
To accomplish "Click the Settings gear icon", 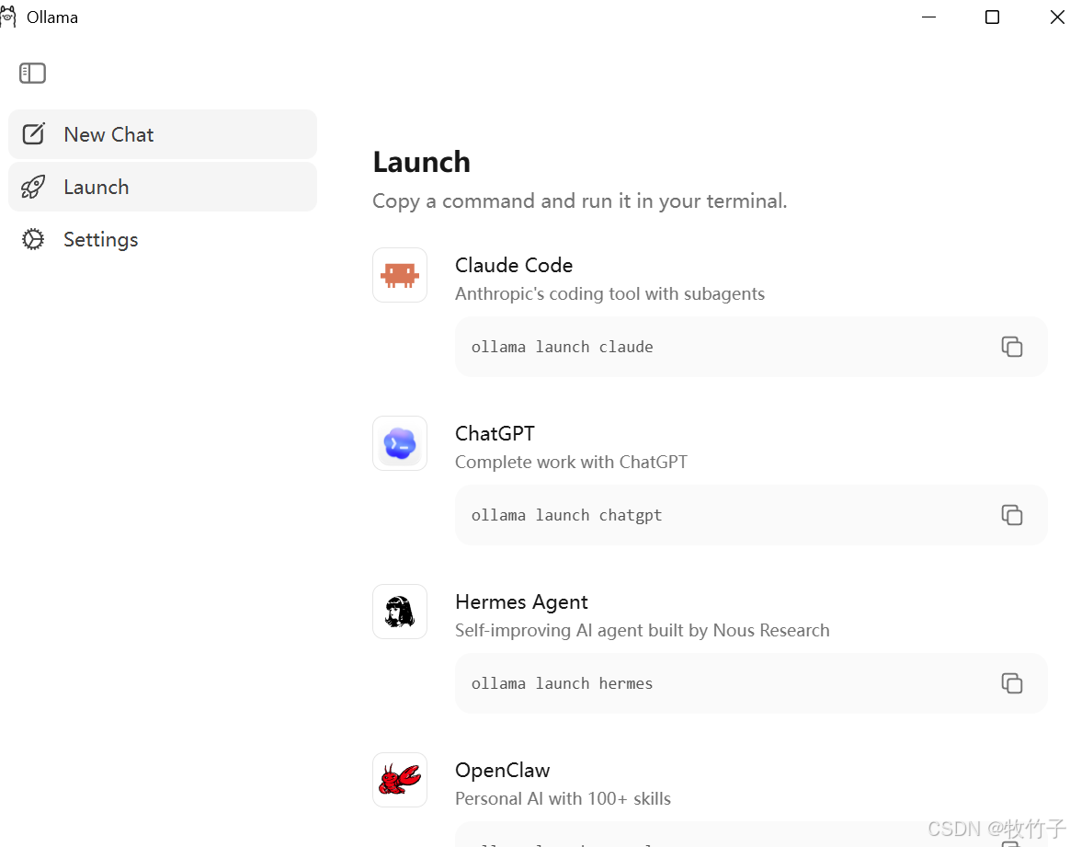I will 33,239.
